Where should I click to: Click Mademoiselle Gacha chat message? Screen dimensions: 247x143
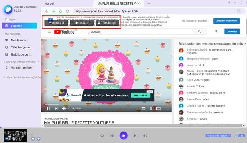205,112
